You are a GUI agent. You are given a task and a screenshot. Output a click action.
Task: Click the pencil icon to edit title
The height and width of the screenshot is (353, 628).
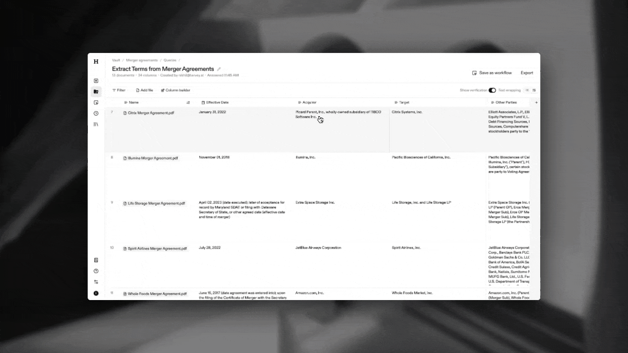click(219, 69)
